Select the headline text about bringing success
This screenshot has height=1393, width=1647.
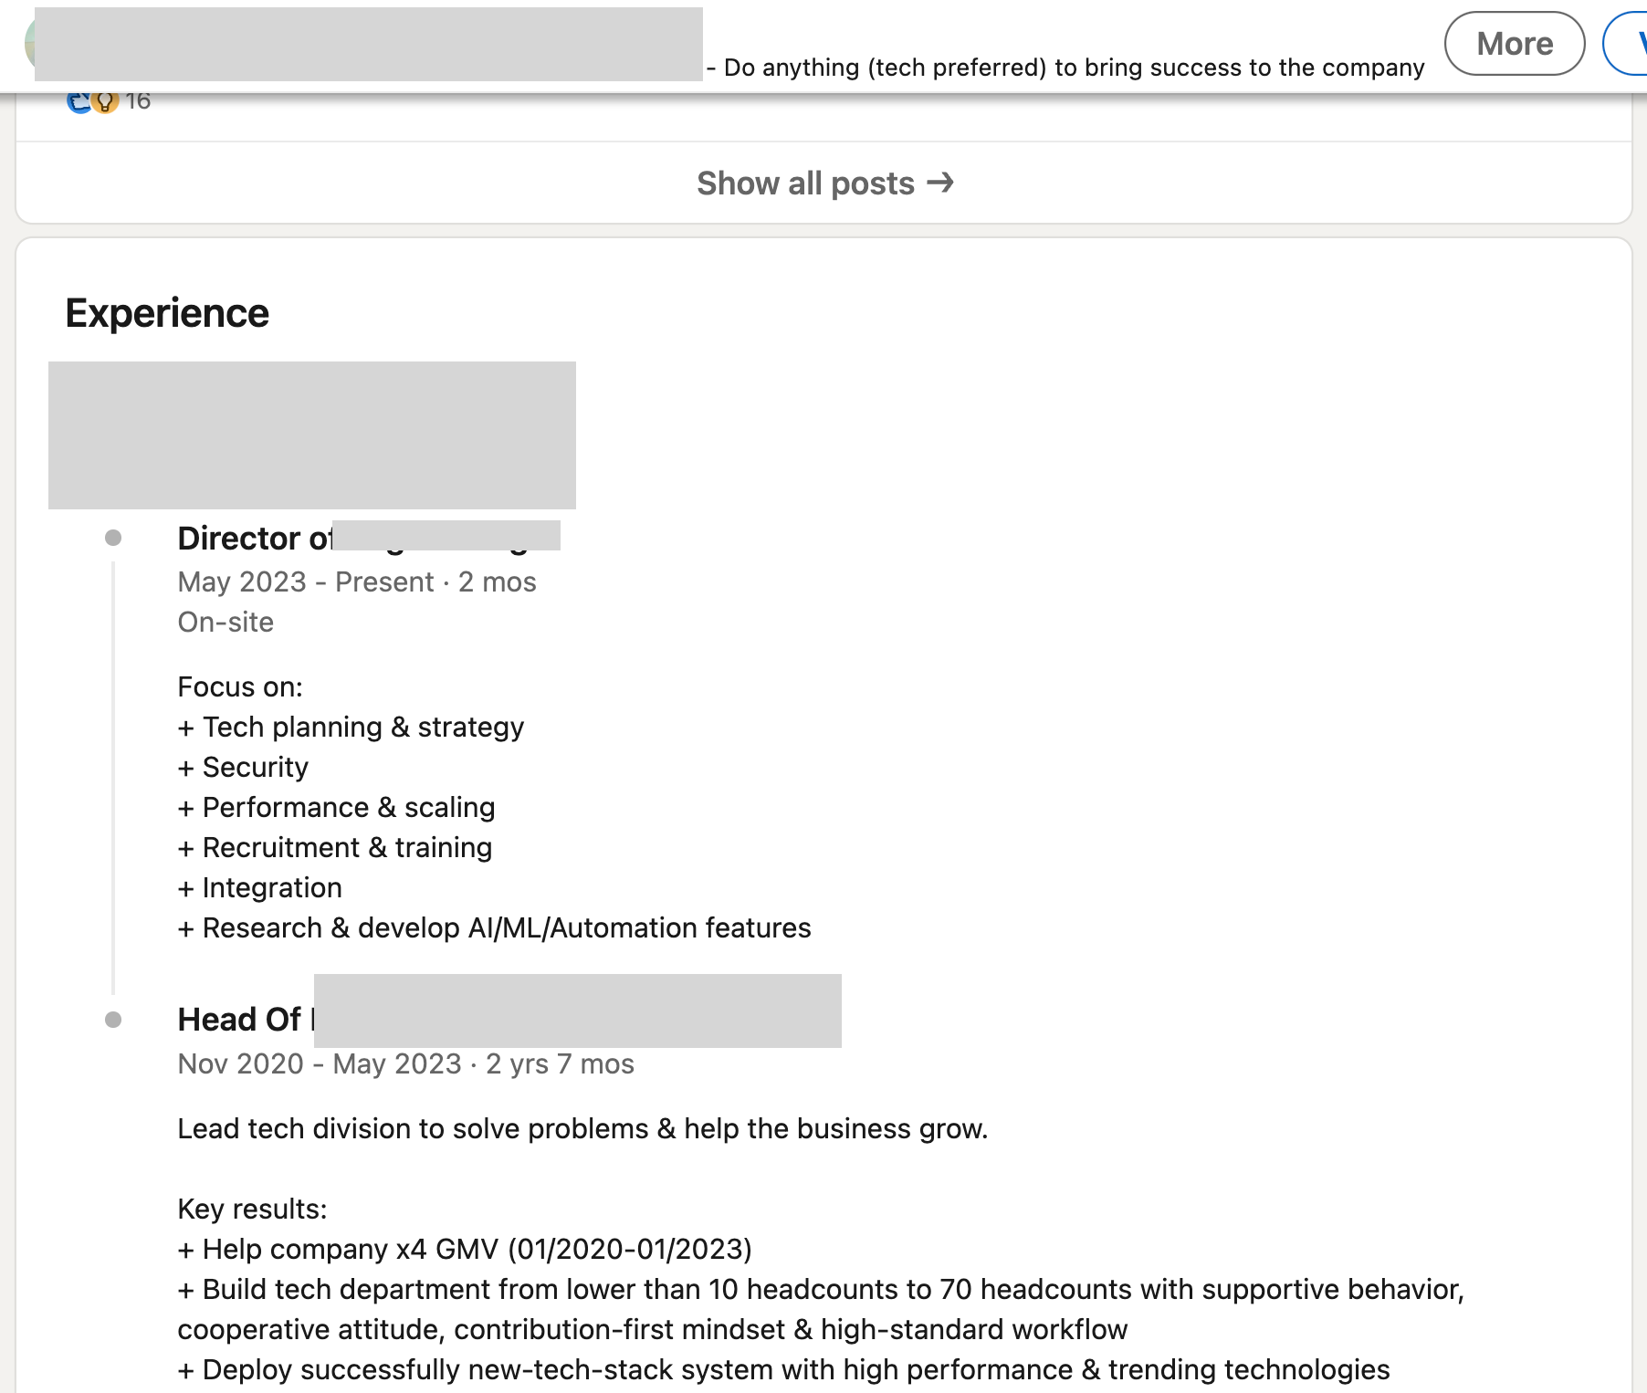click(1068, 67)
